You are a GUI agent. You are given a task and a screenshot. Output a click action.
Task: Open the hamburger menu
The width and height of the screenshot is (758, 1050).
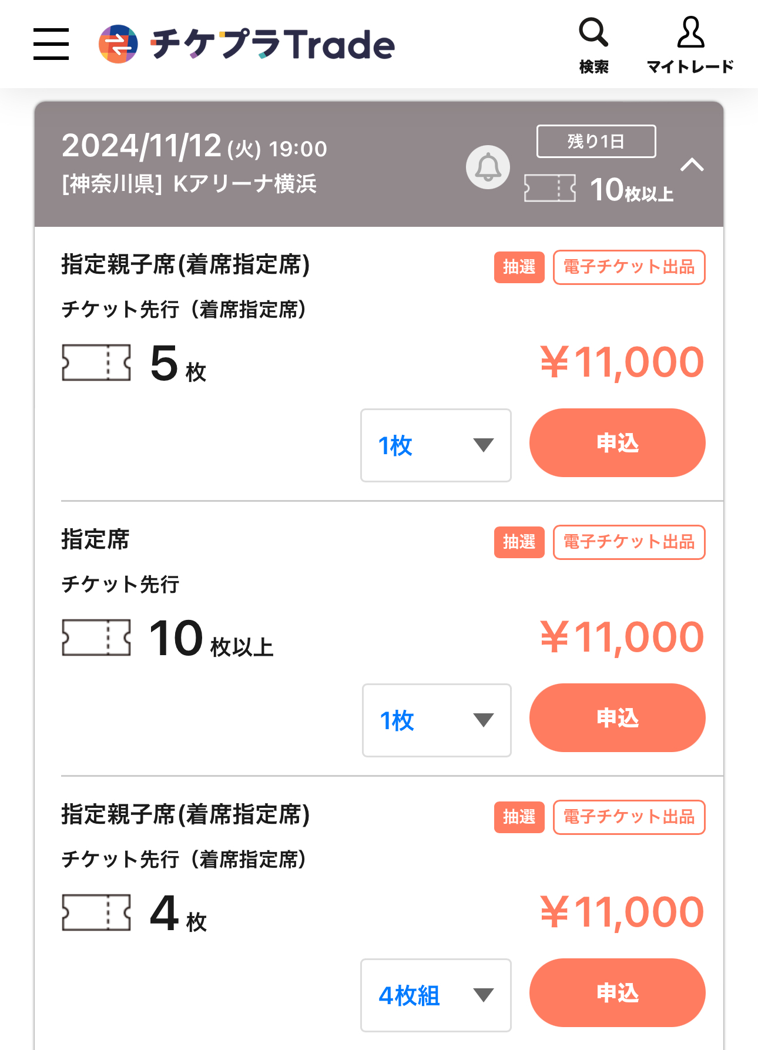tap(51, 44)
